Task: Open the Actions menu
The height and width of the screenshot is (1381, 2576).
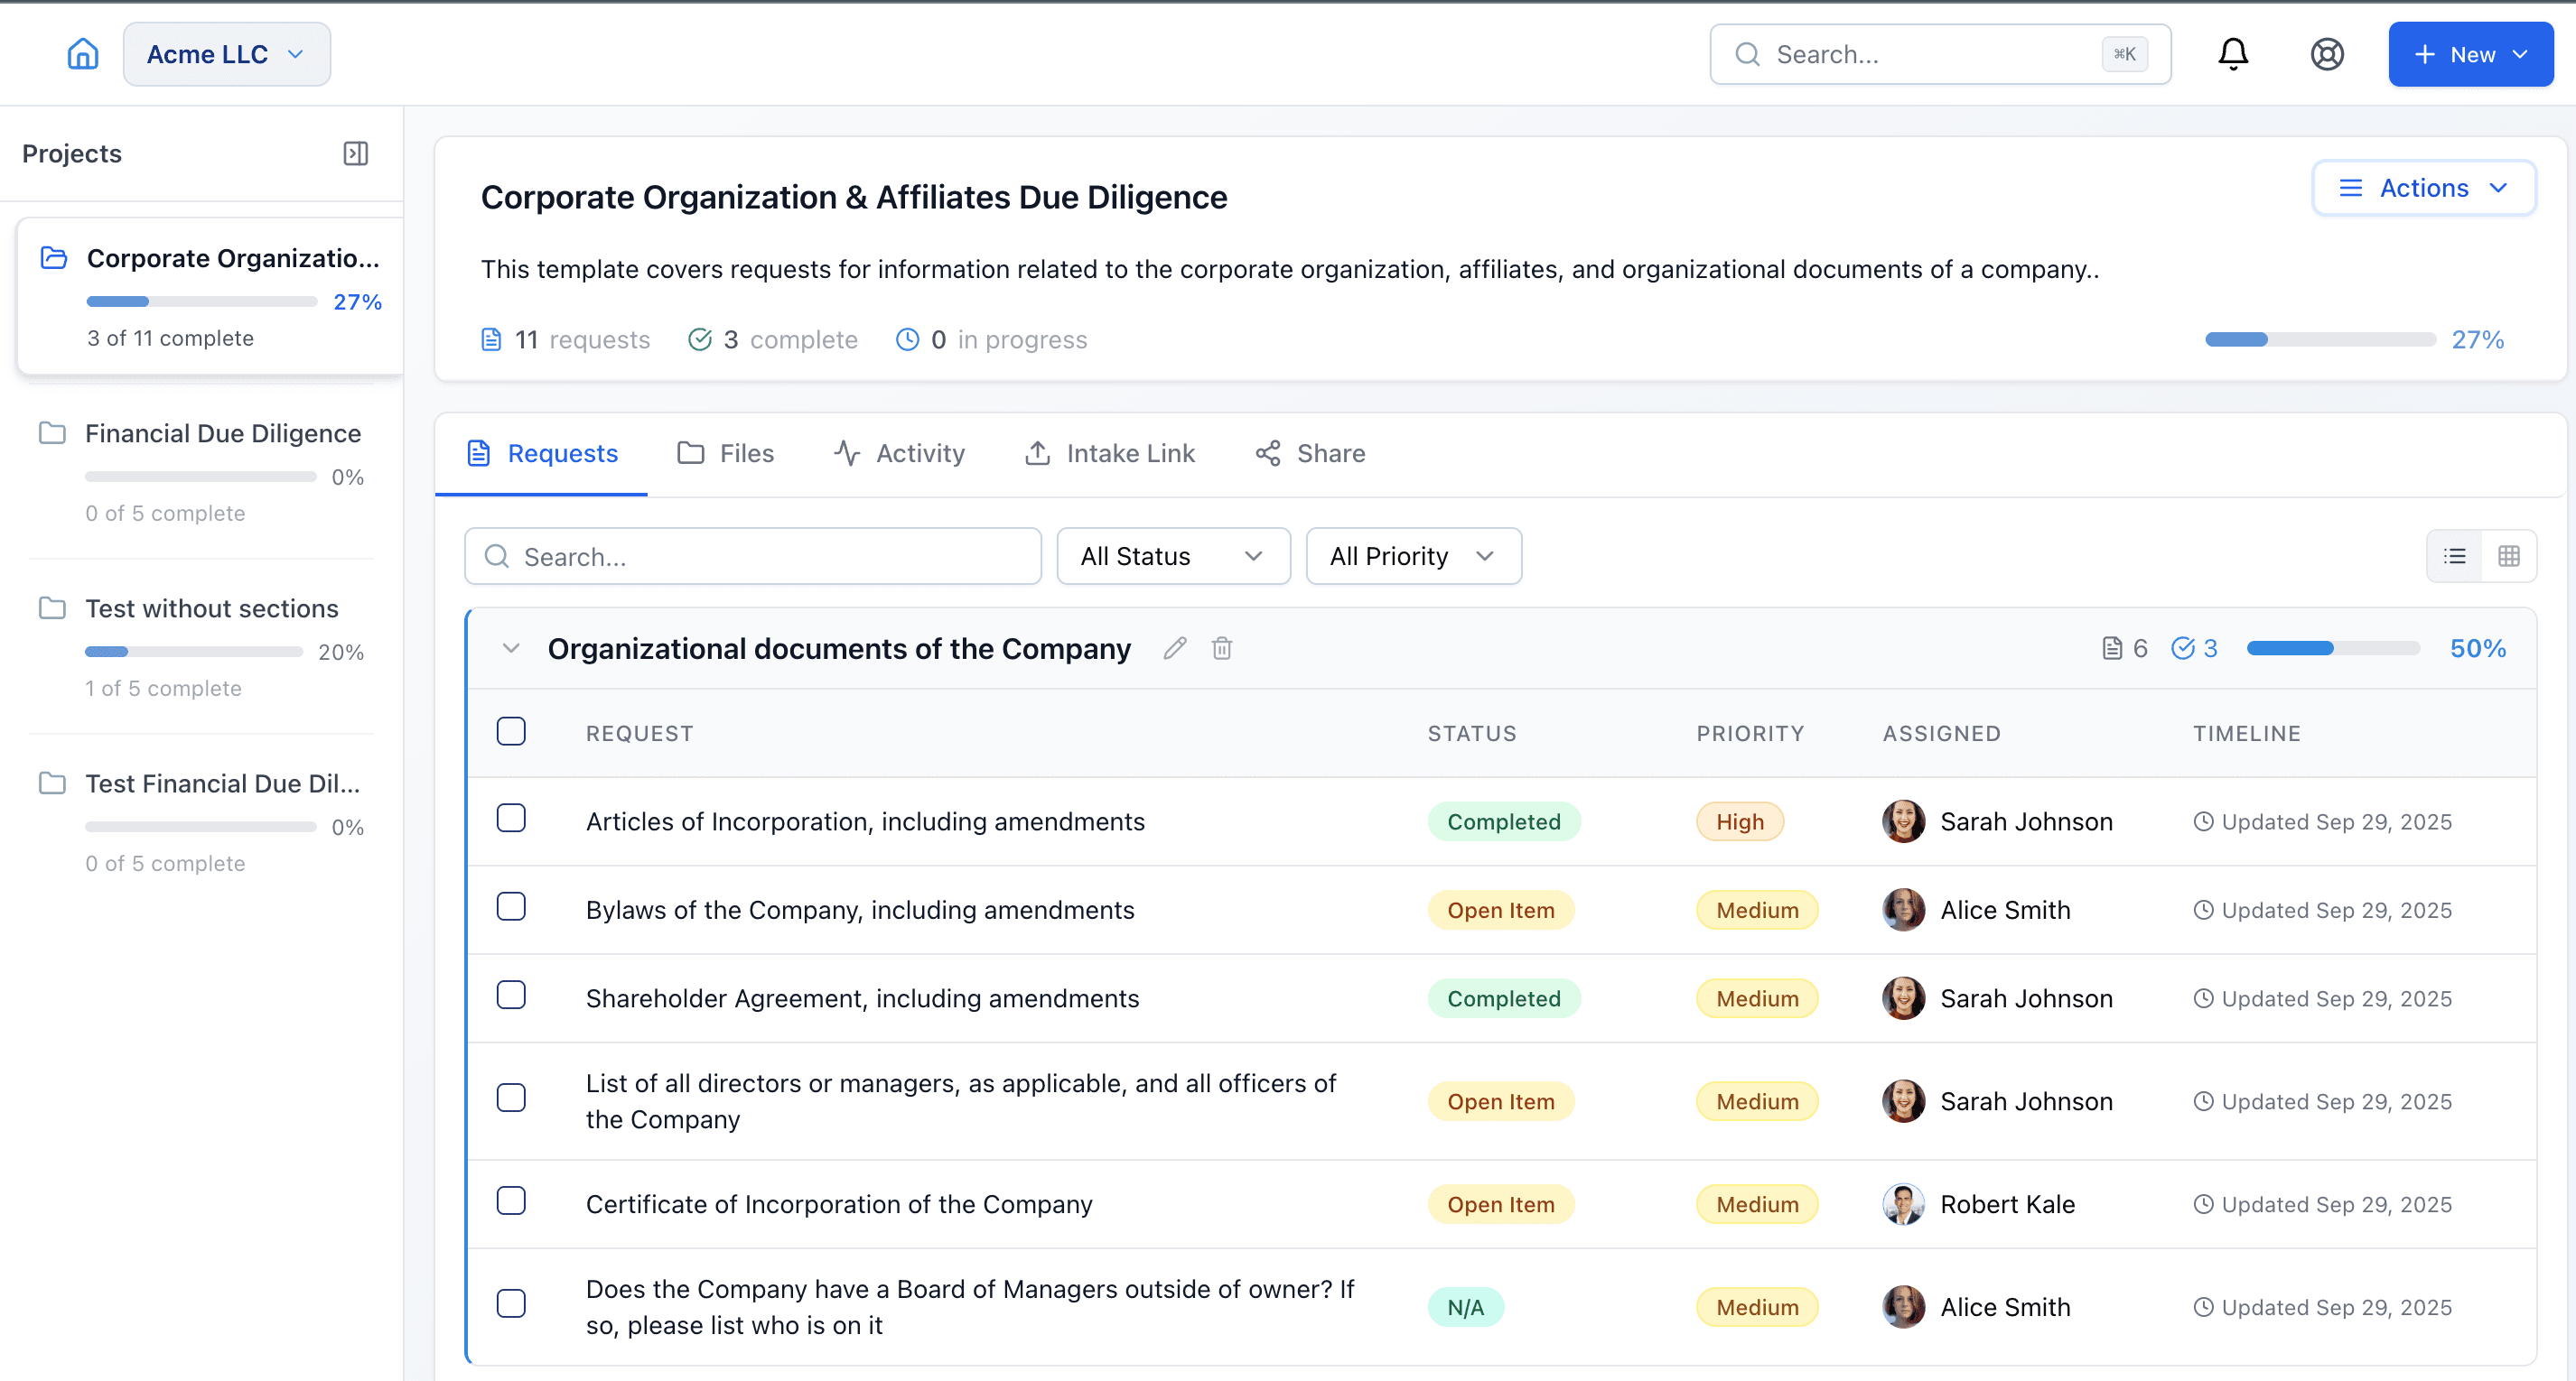Action: (x=2423, y=187)
